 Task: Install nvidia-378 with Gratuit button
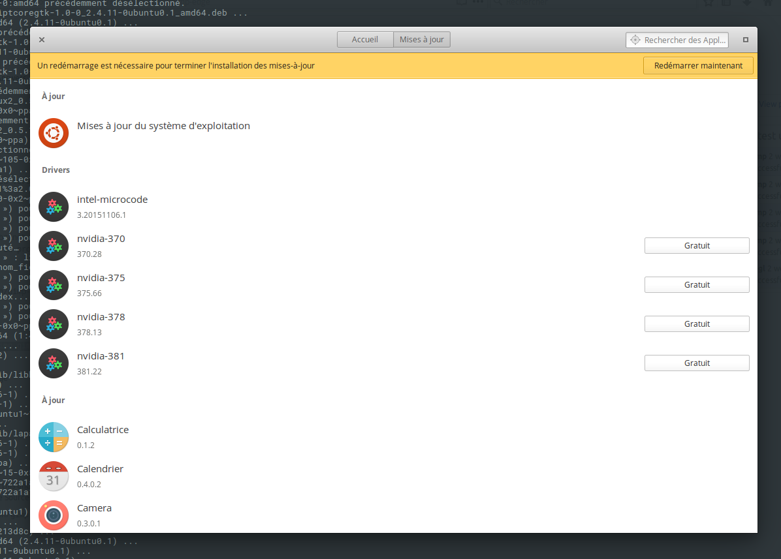[x=697, y=324]
